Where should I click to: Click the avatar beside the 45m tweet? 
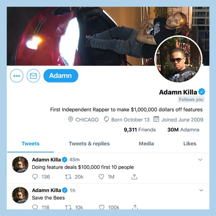(20, 165)
